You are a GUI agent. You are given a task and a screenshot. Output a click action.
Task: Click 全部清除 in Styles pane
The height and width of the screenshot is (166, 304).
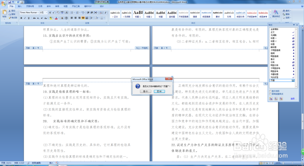(x=274, y=29)
